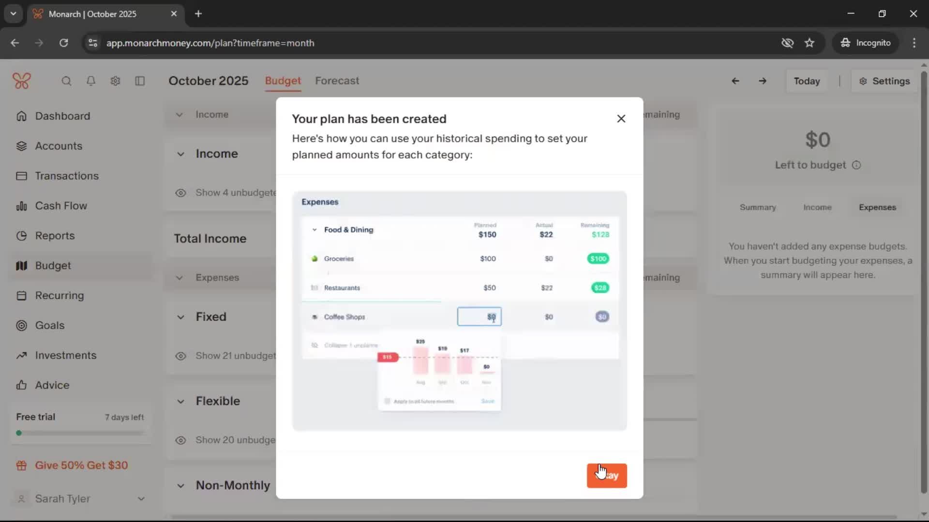Show 20 unbudgeted Flexible categories eye icon
This screenshot has width=929, height=522.
point(180,440)
